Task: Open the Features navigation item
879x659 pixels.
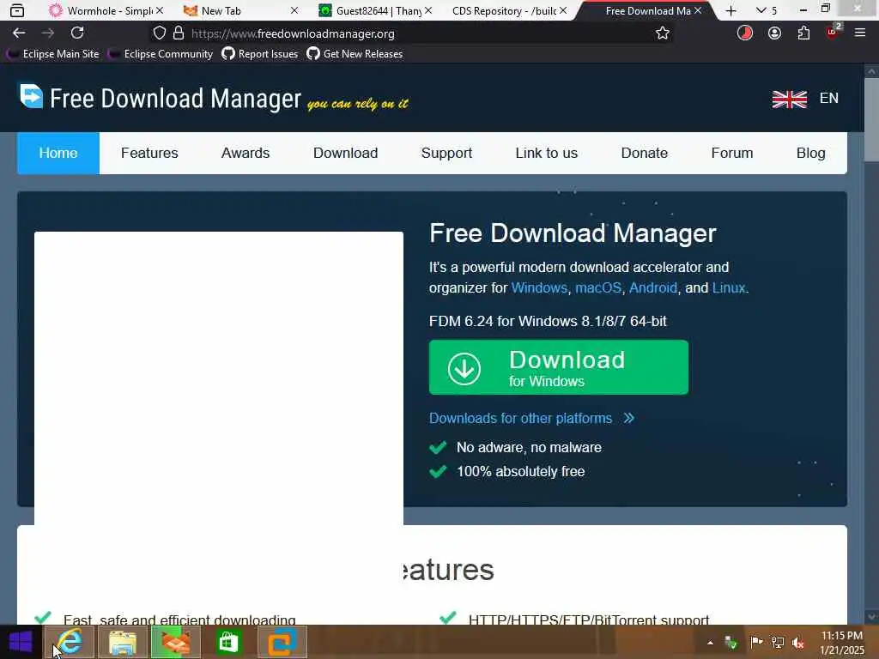Action: tap(149, 153)
